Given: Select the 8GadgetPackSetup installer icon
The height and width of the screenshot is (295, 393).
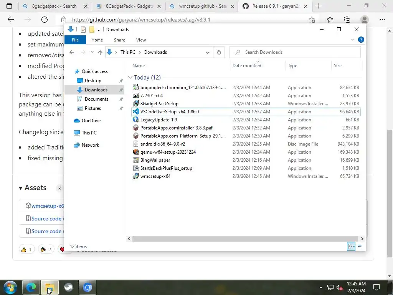Looking at the screenshot, I should 135,103.
